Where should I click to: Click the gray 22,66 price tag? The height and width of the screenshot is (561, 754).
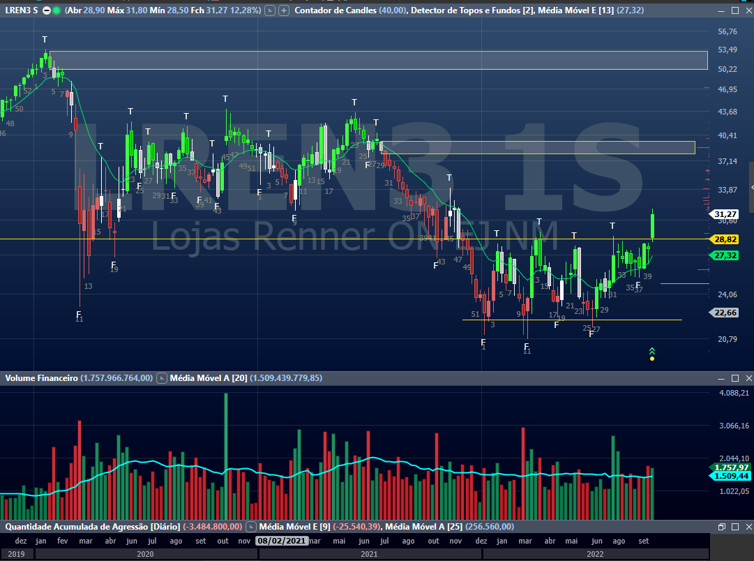(725, 313)
